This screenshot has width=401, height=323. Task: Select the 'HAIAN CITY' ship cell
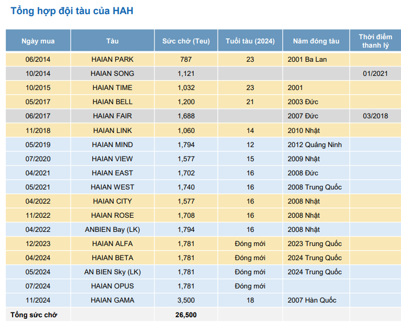pyautogui.click(x=113, y=201)
